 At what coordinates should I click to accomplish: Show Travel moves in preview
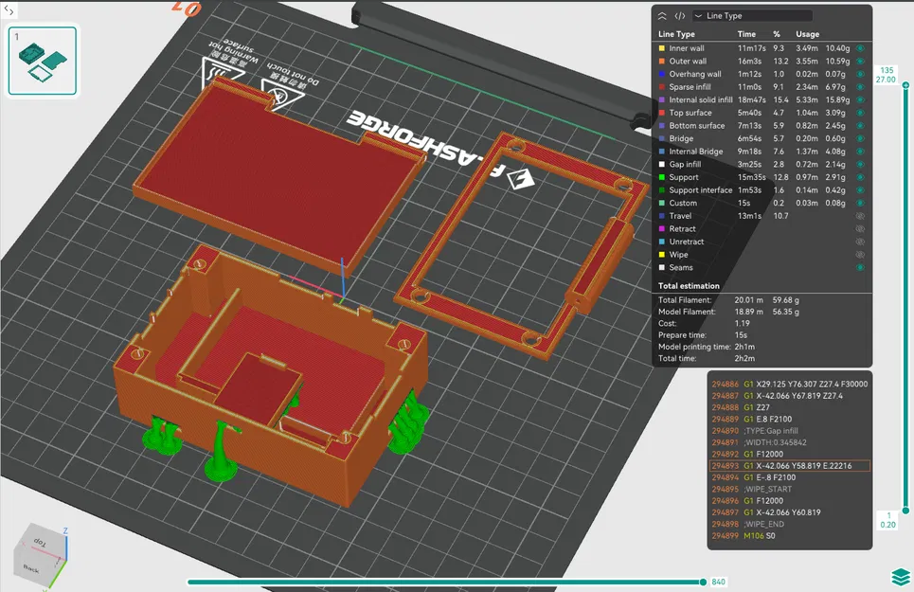click(x=860, y=216)
